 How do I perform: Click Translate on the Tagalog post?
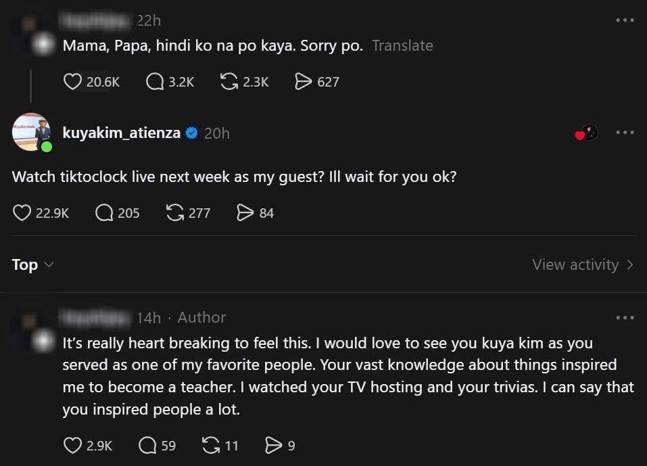pos(402,46)
